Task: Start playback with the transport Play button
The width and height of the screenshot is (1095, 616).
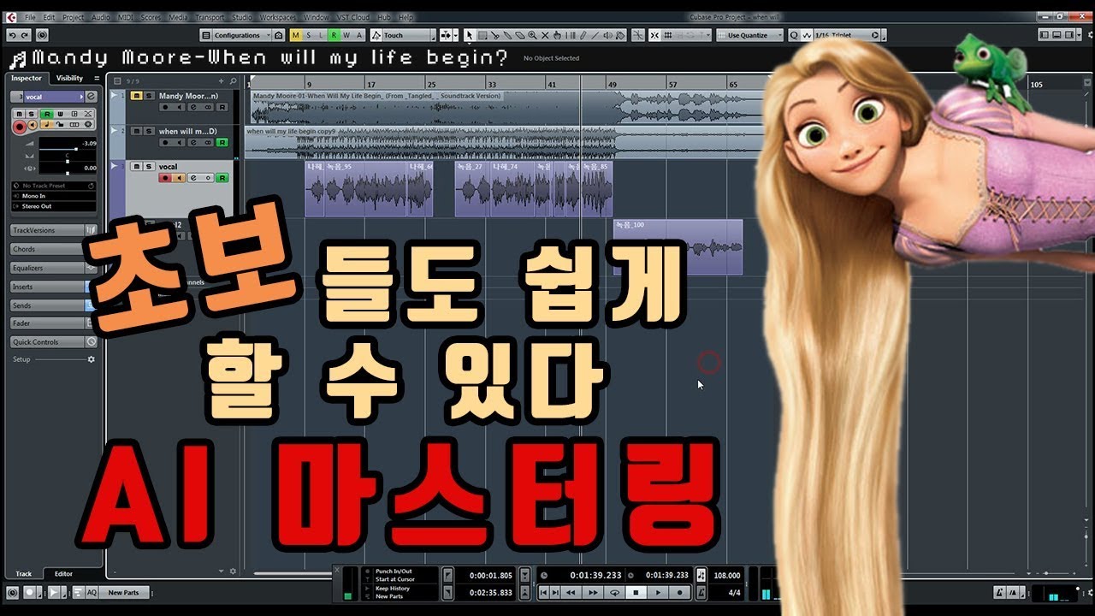Action: coord(658,592)
